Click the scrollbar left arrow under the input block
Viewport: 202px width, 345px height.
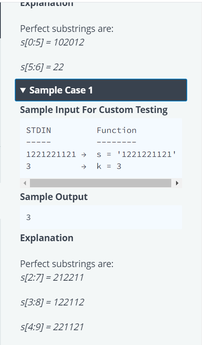coord(25,183)
